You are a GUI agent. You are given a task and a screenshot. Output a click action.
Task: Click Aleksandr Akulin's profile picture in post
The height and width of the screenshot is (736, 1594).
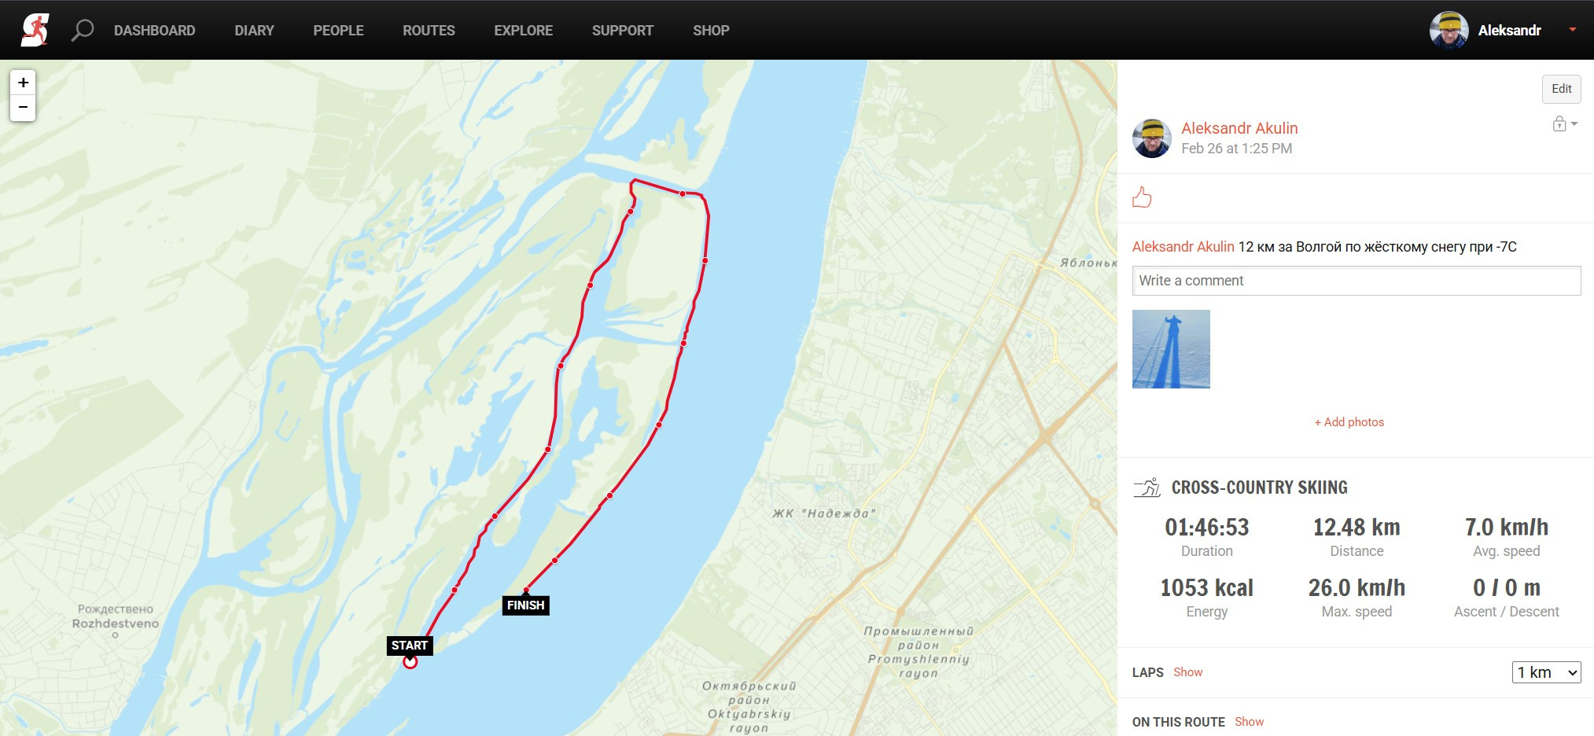point(1152,138)
